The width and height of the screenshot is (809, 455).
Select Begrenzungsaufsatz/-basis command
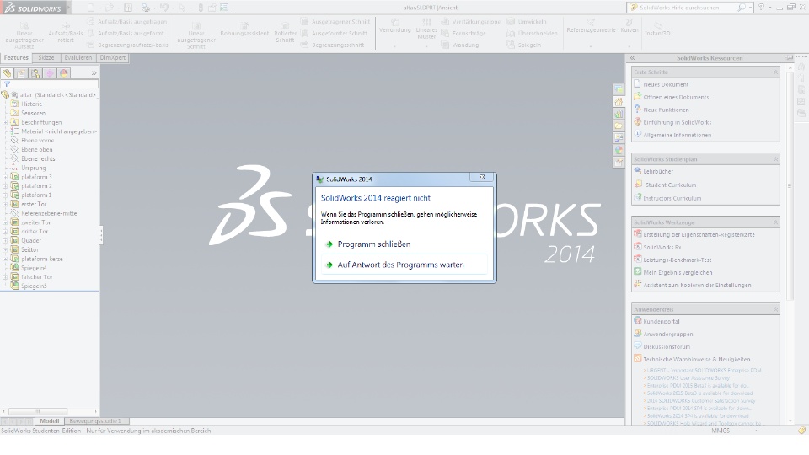click(127, 45)
